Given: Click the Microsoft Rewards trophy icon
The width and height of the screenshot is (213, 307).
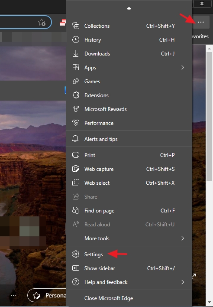Looking at the screenshot, I should [76, 109].
